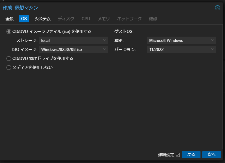Expand the 種別 dropdown arrow
The image size is (225, 163).
pyautogui.click(x=213, y=40)
